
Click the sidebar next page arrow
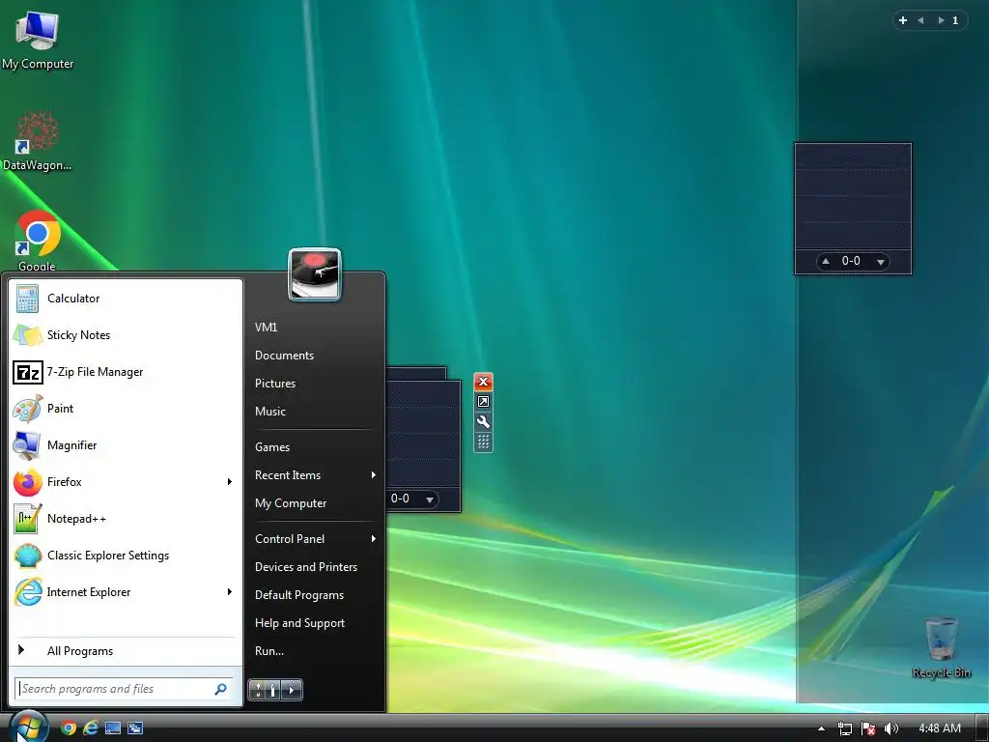pyautogui.click(x=941, y=20)
